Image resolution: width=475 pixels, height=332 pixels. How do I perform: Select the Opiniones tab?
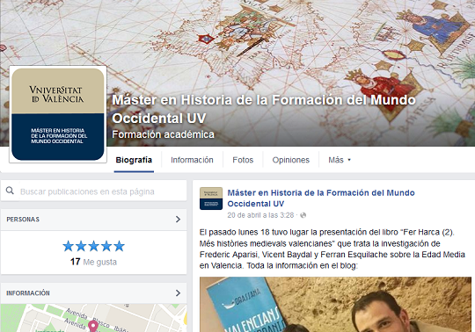[291, 160]
